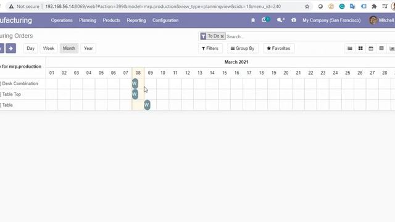Click the home icon in Odoo navbar
Image resolution: width=395 pixels, height=222 pixels.
click(253, 20)
